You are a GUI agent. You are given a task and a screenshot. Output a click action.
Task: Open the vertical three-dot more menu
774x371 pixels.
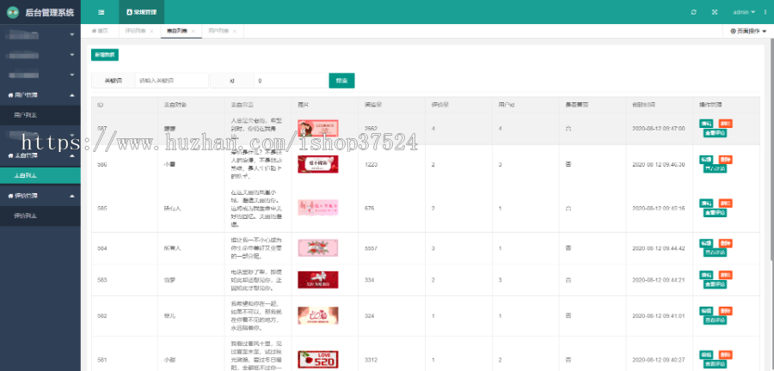click(765, 12)
